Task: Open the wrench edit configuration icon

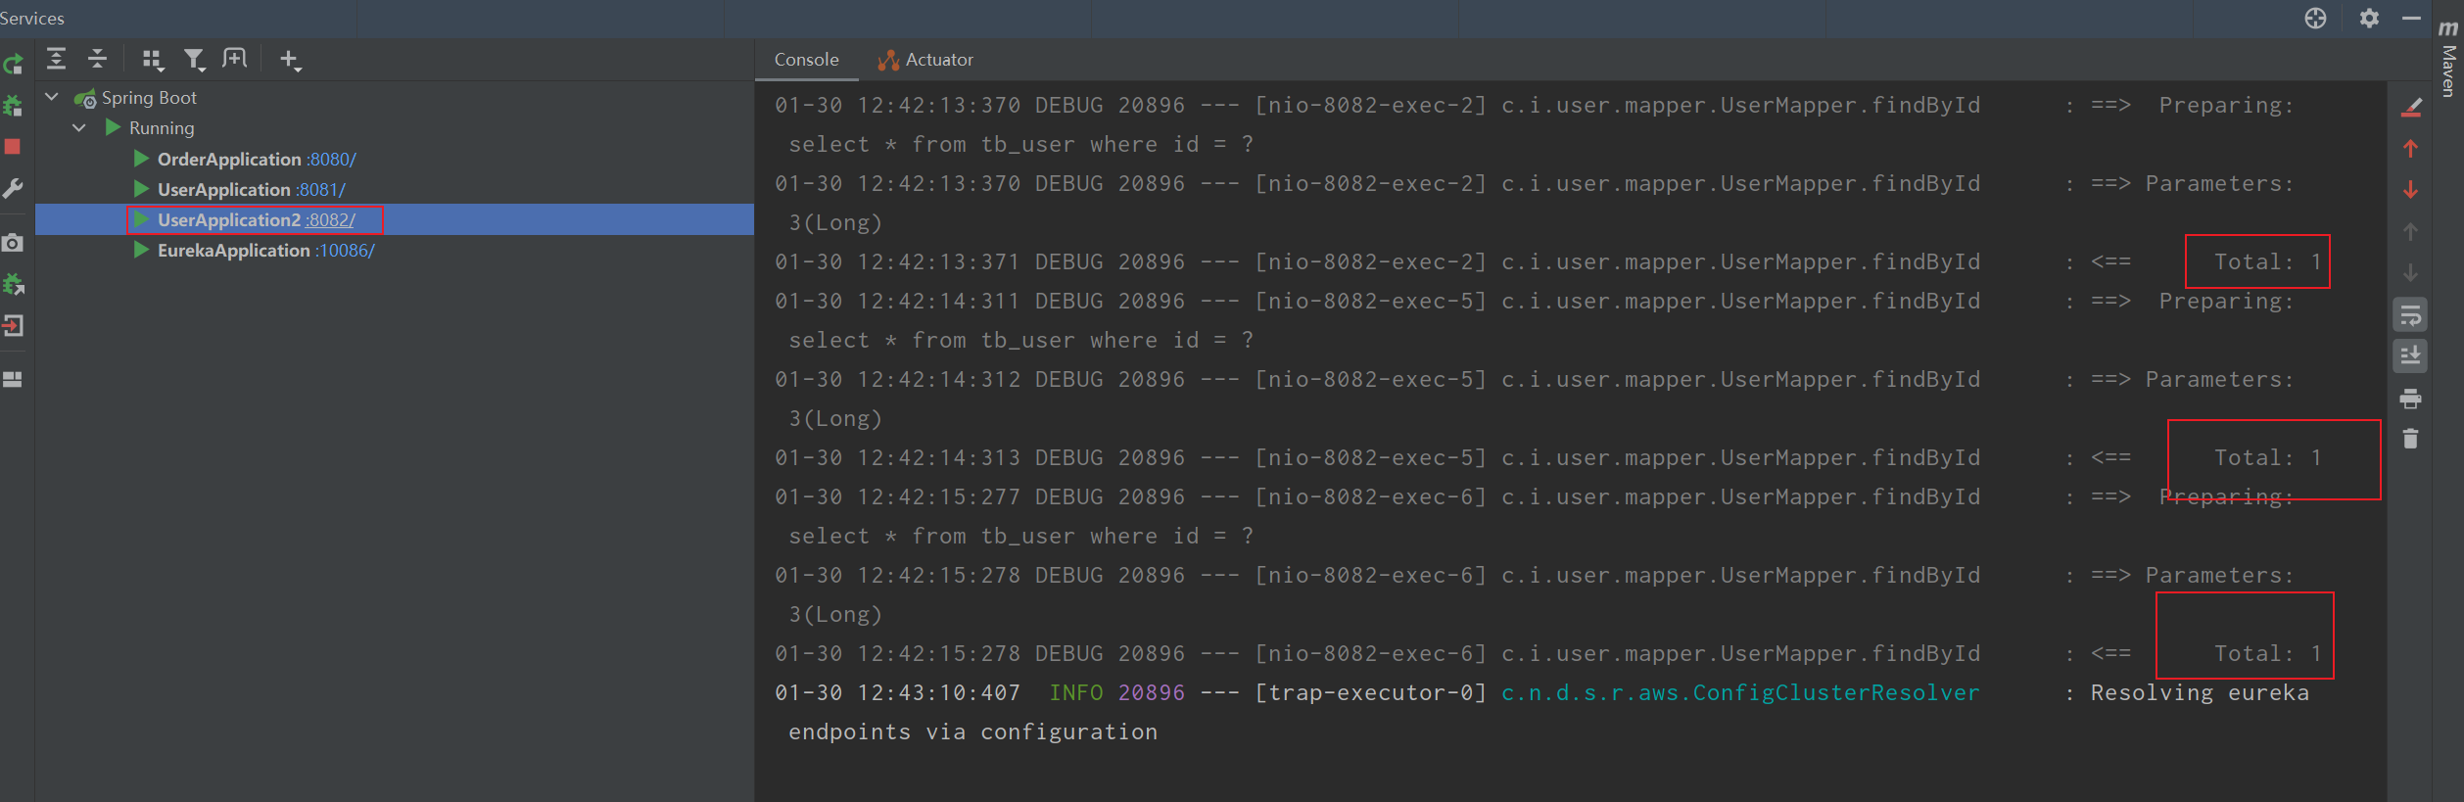Action: click(13, 188)
